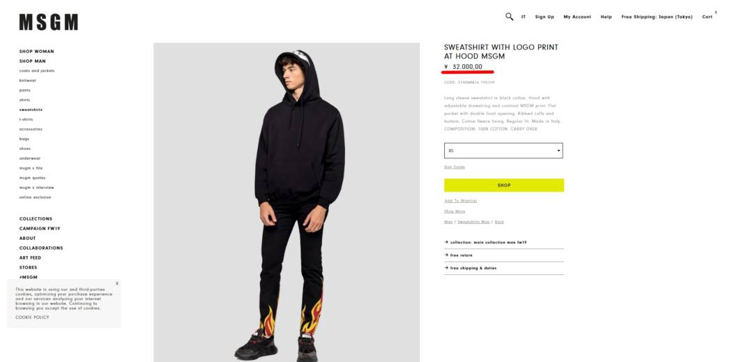Image resolution: width=739 pixels, height=362 pixels.
Task: Expand the free return section
Action: [x=504, y=255]
